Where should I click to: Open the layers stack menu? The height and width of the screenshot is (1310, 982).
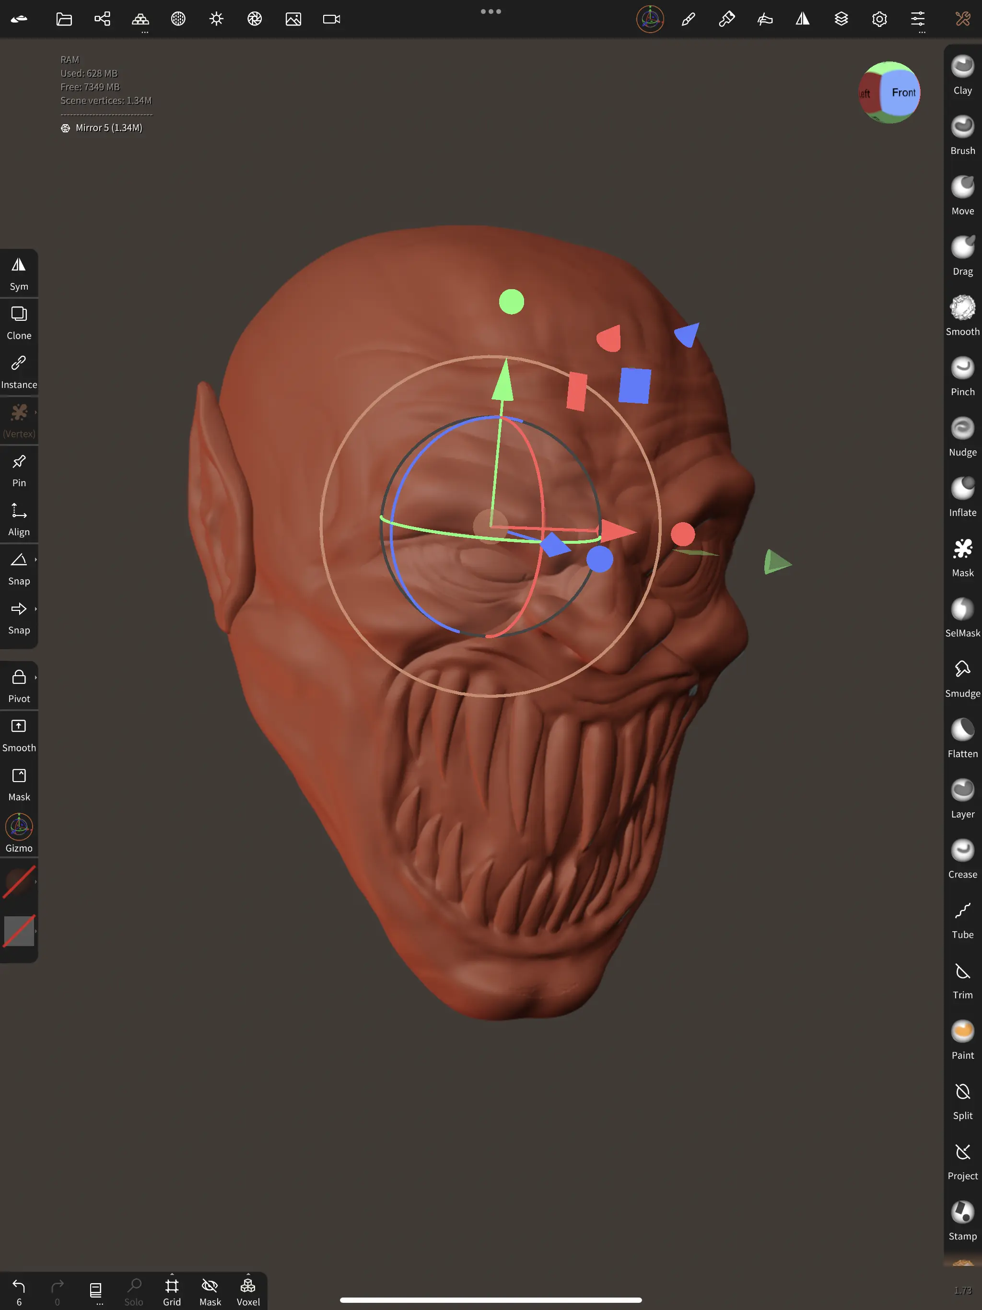841,19
